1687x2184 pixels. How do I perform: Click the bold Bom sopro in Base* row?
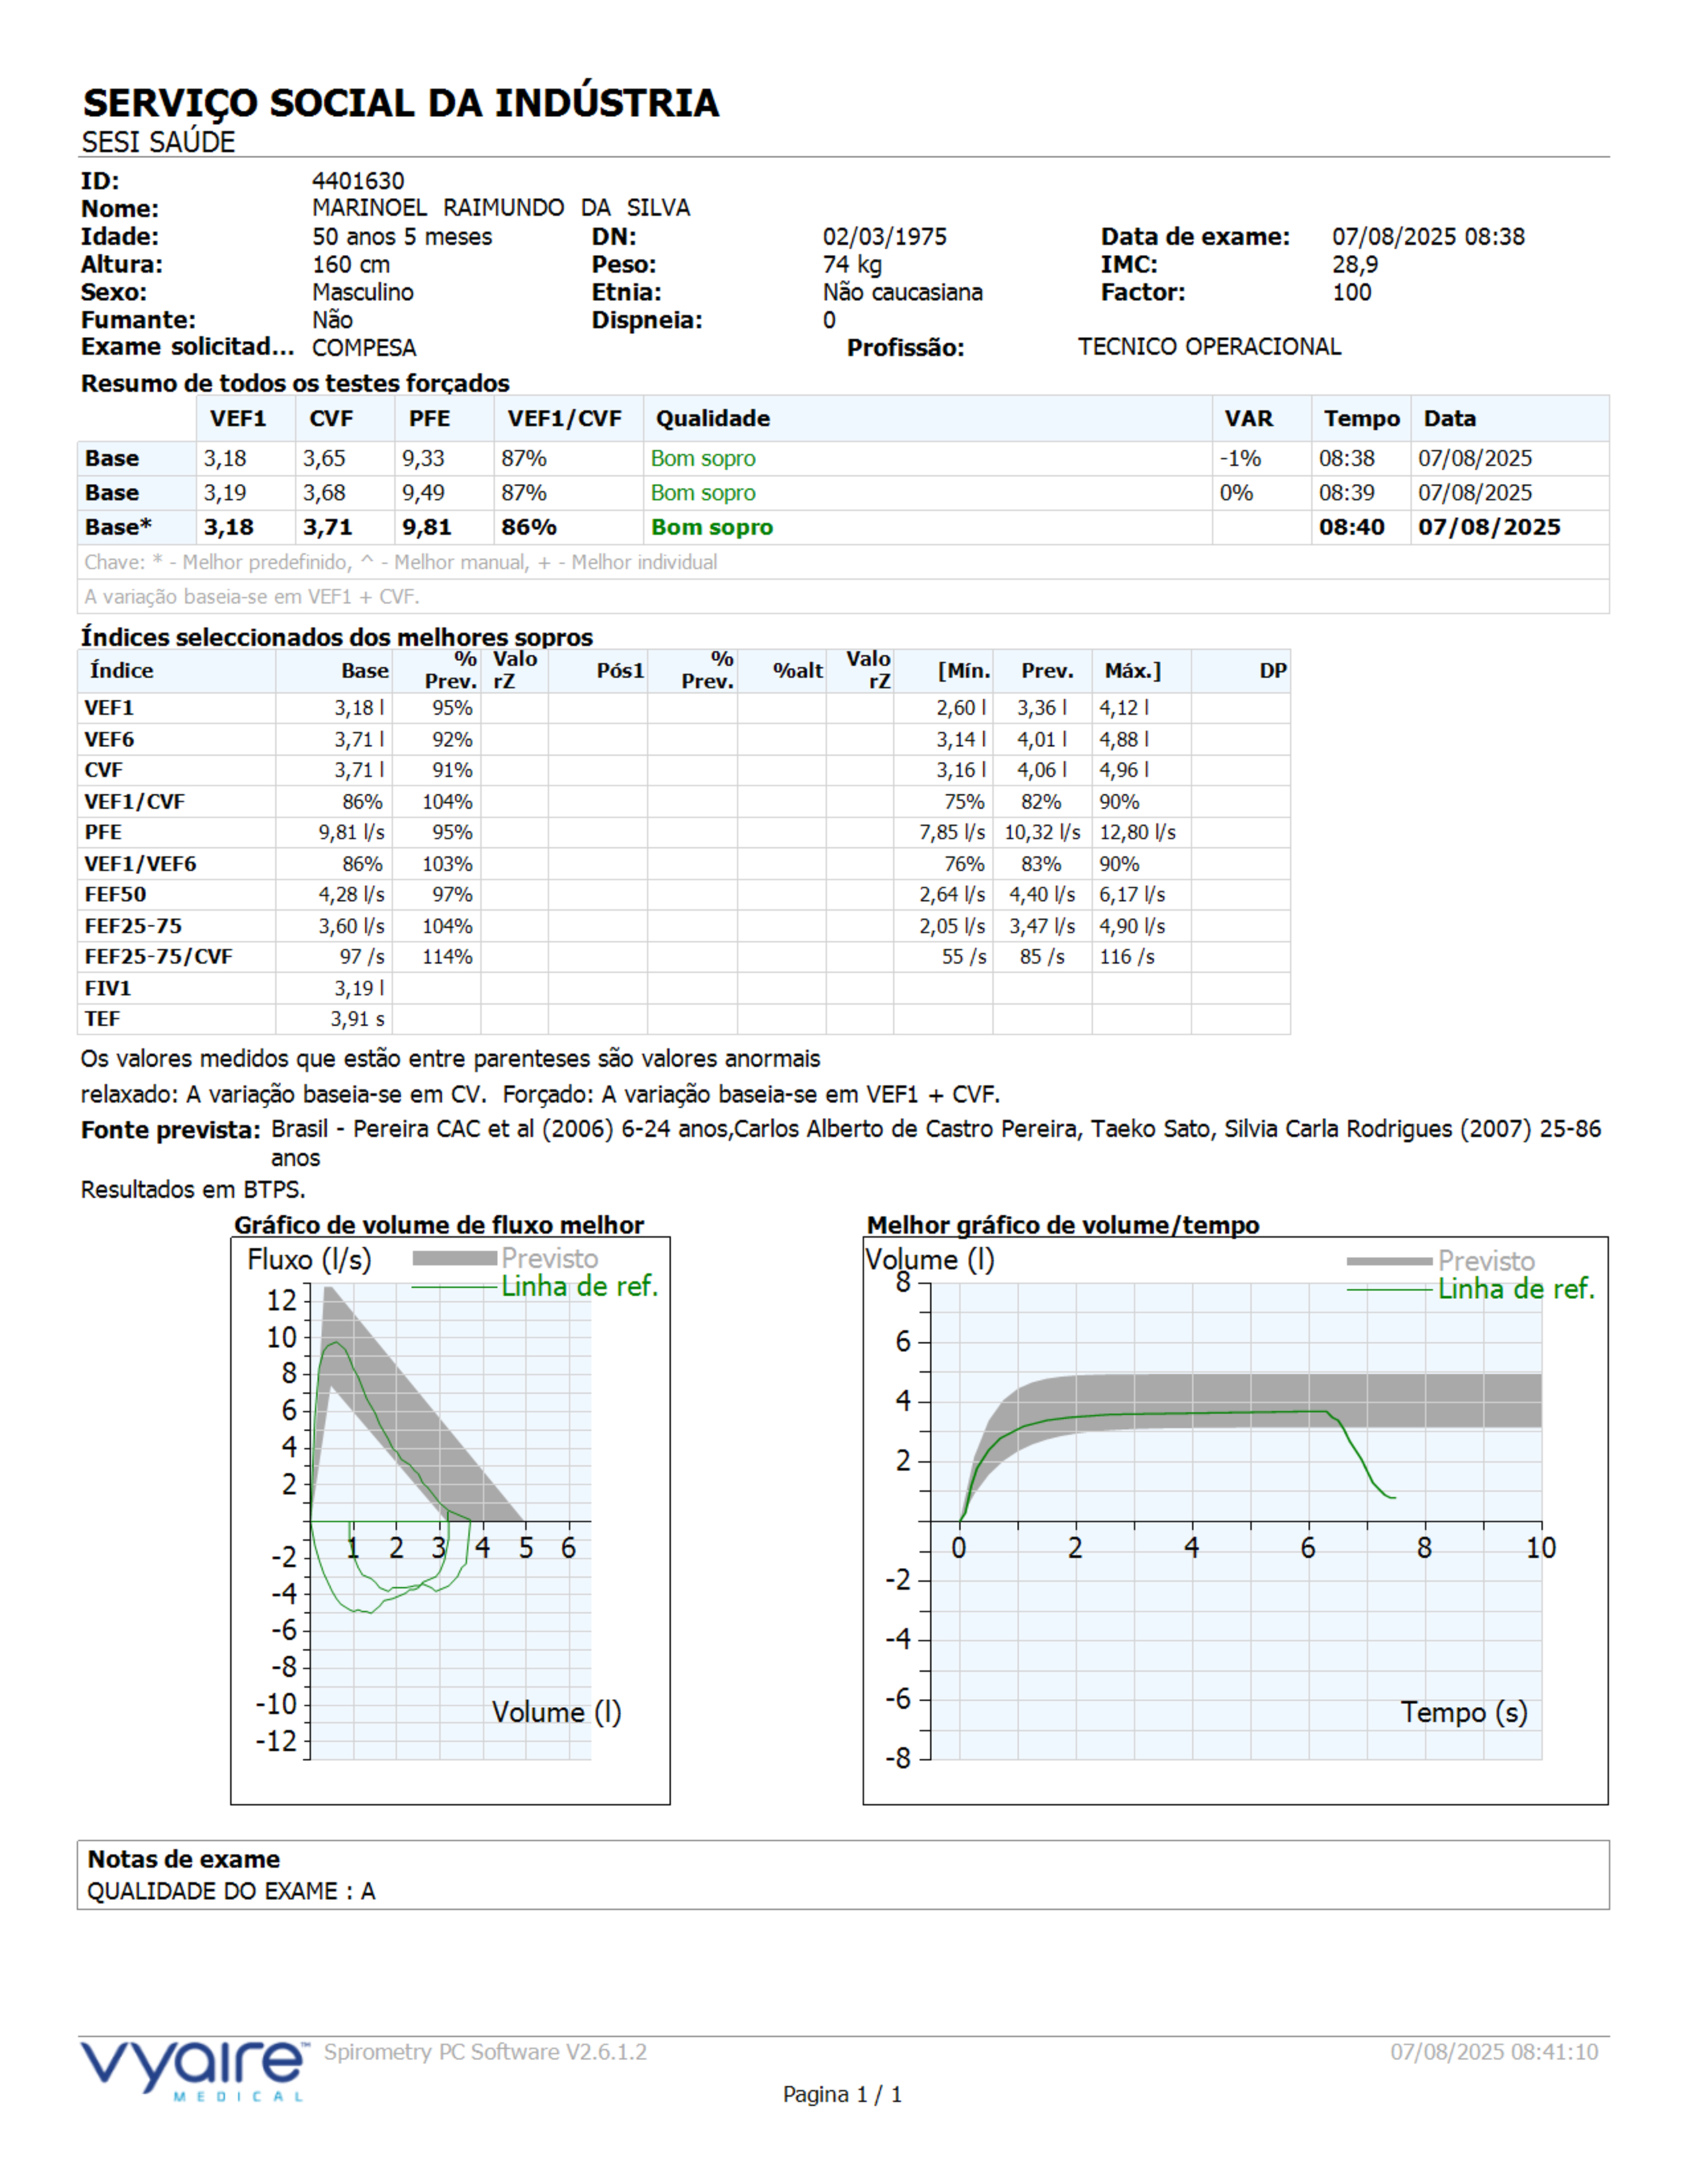712,528
